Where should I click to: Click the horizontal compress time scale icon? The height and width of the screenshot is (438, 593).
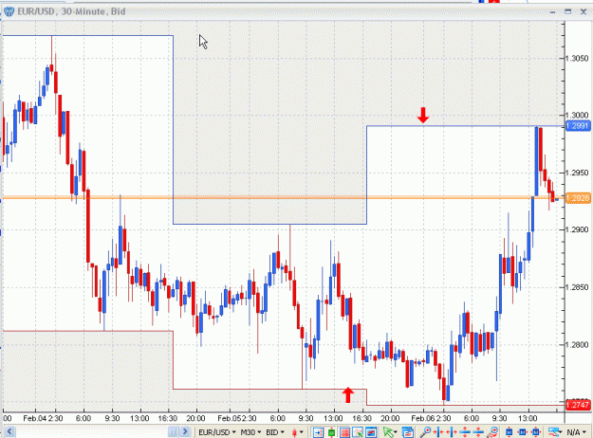[438, 432]
